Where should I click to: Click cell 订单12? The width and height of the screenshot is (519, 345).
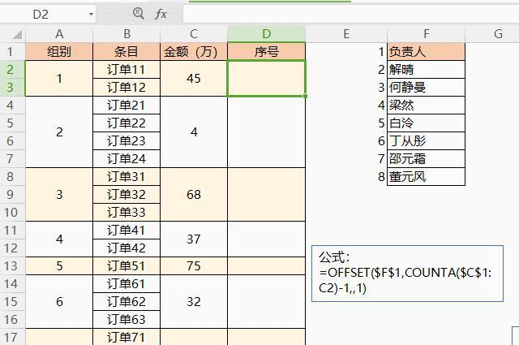pyautogui.click(x=127, y=88)
